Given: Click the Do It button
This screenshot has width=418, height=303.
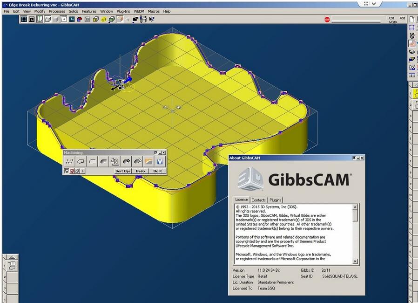Looking at the screenshot, I should (157, 171).
